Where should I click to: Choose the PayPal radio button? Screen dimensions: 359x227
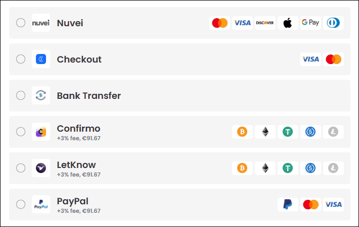pos(21,204)
